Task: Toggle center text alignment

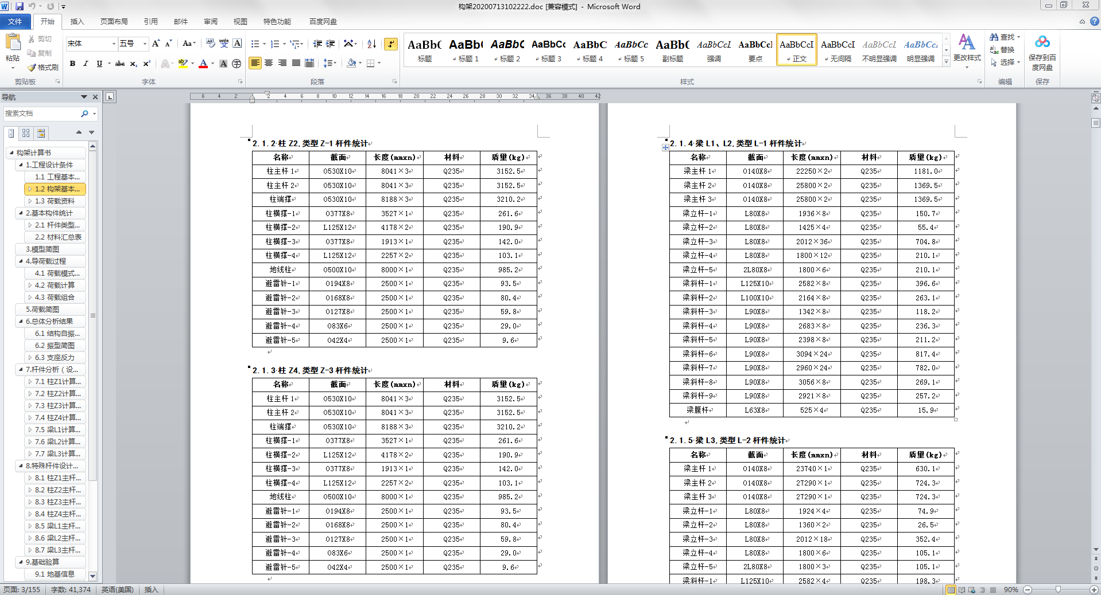Action: 269,63
